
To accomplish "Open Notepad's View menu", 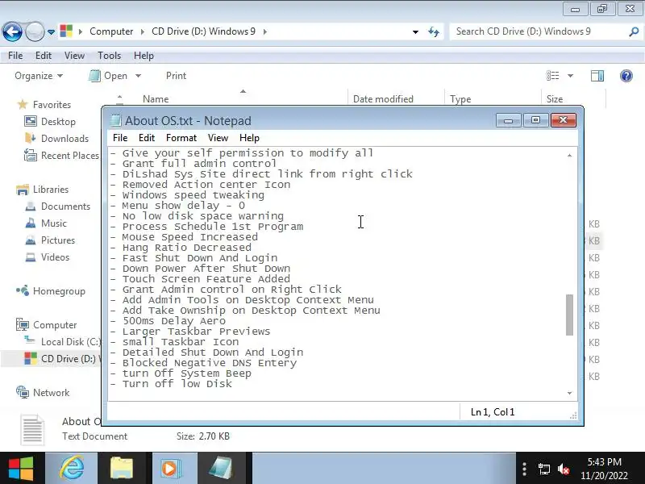I will click(x=218, y=138).
